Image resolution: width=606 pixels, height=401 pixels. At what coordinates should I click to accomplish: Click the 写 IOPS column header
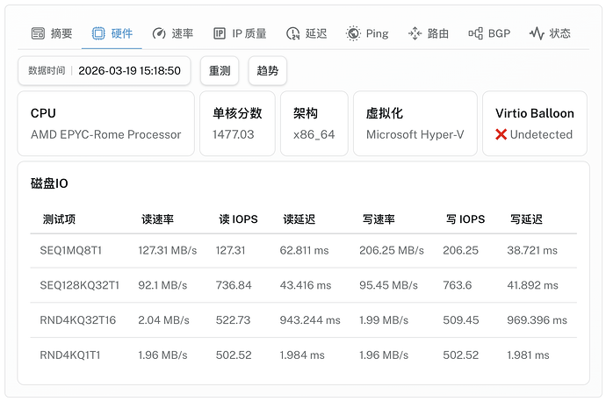click(465, 219)
